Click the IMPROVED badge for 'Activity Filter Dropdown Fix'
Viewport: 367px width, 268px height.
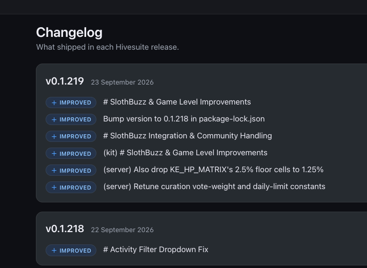tap(71, 250)
